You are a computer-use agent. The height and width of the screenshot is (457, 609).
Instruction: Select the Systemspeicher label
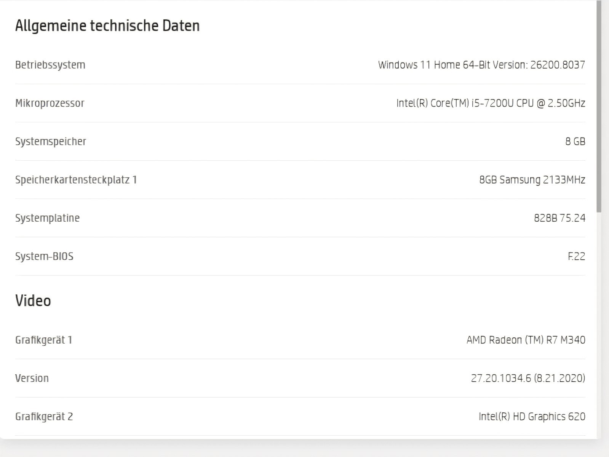coord(51,142)
